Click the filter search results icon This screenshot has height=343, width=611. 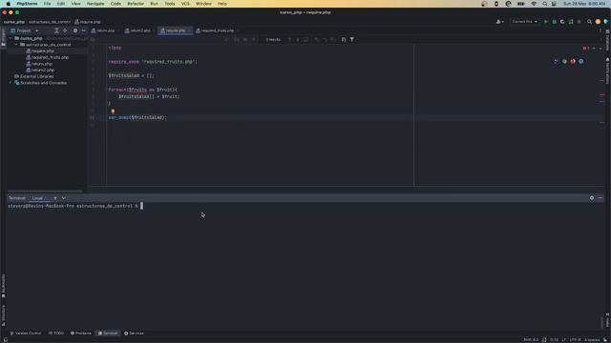point(352,40)
